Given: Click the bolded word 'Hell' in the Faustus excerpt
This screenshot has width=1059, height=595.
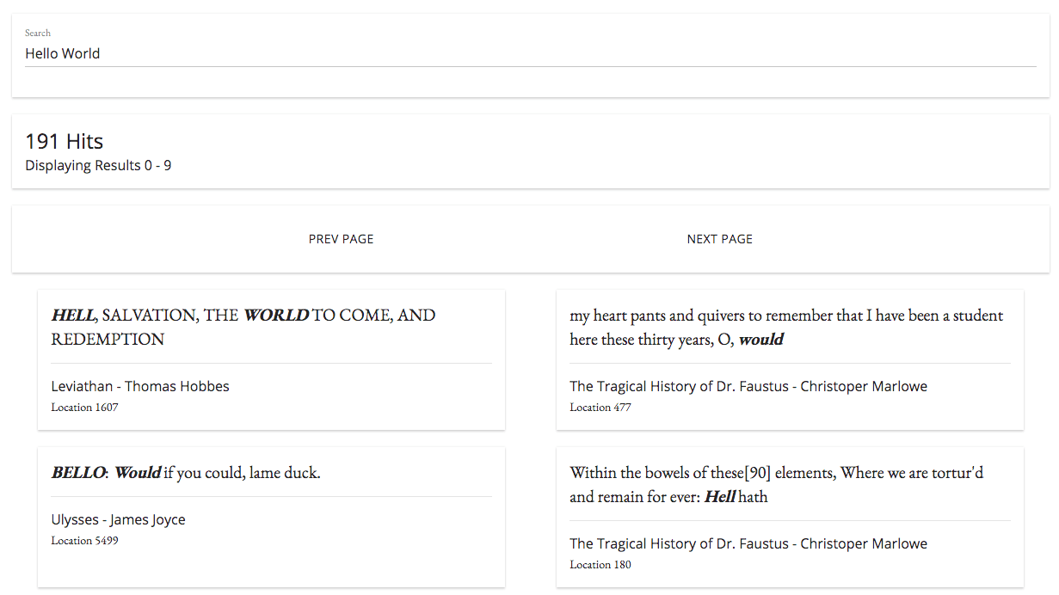Looking at the screenshot, I should (721, 496).
